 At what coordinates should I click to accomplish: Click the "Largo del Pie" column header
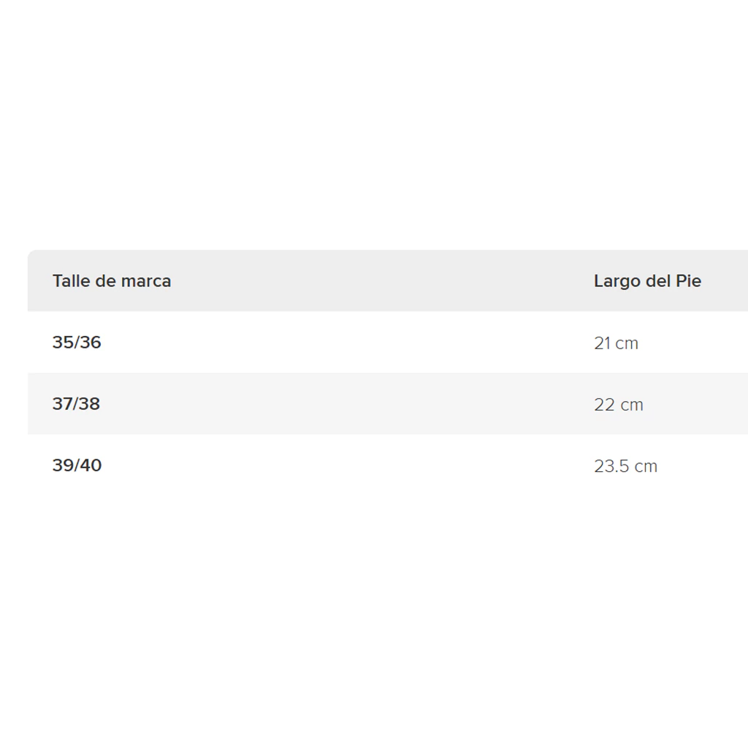click(647, 281)
